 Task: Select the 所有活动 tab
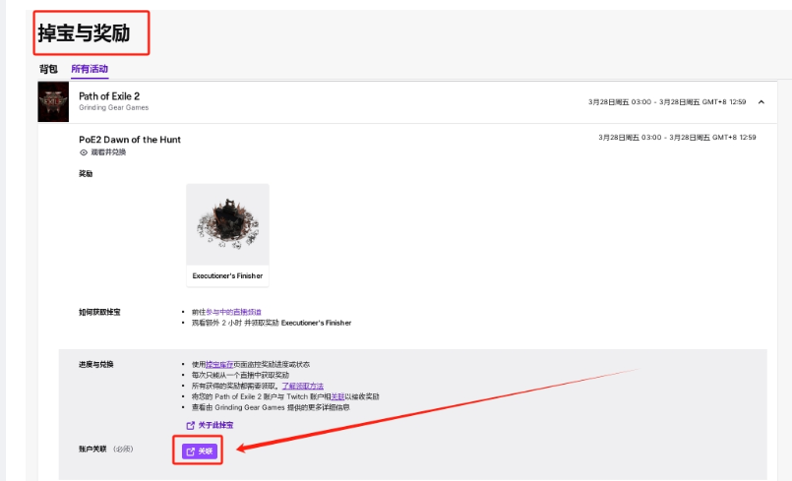pyautogui.click(x=90, y=69)
